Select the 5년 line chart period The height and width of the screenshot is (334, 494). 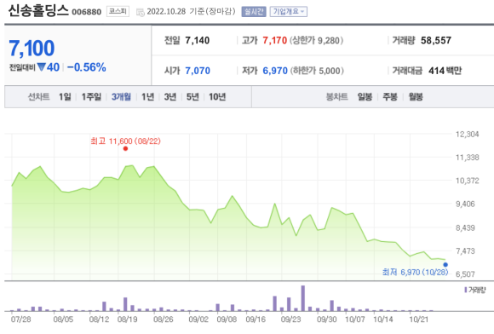coord(192,97)
